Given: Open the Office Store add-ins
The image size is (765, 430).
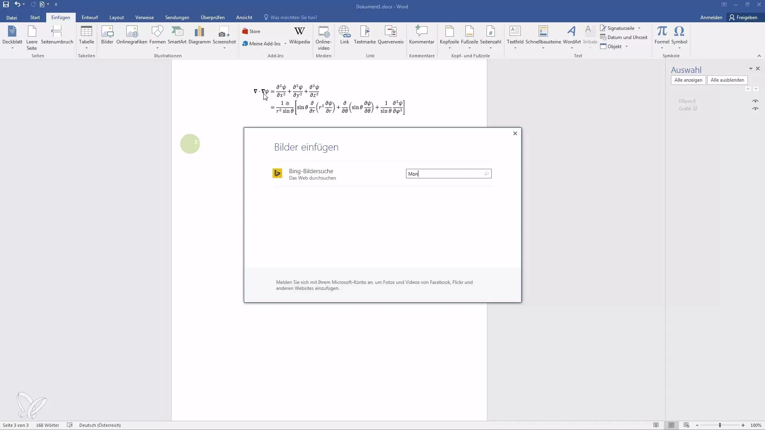Looking at the screenshot, I should click(x=251, y=31).
